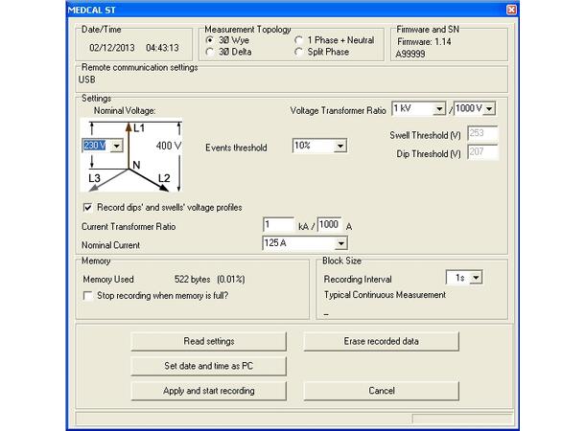The width and height of the screenshot is (585, 431).
Task: Click the Voltage Transformer Ratio label
Action: click(338, 111)
